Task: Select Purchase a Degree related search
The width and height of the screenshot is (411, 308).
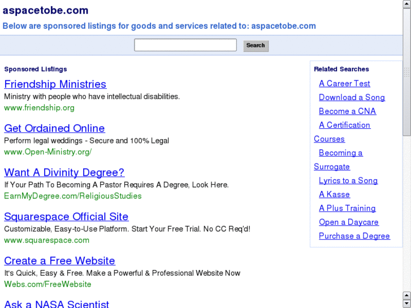Action: tap(354, 236)
